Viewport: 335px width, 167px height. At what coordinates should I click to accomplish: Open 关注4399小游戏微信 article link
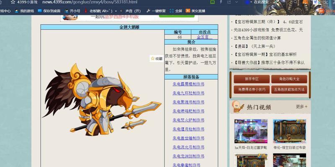point(268,30)
